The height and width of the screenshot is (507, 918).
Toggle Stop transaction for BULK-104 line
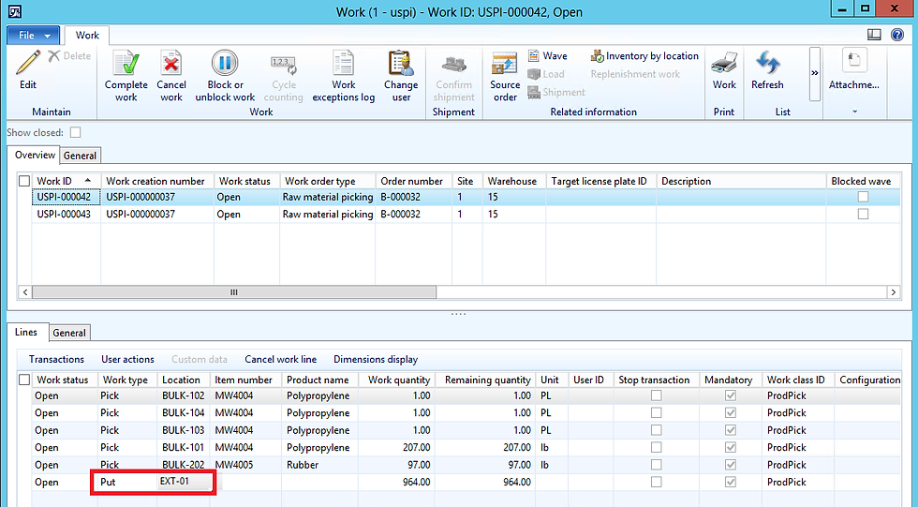click(x=657, y=412)
